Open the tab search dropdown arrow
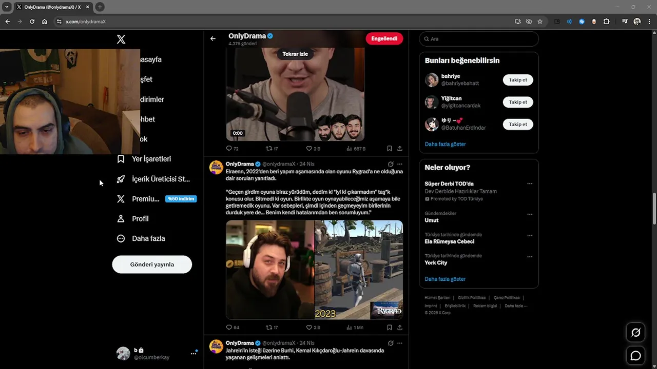 tap(7, 7)
